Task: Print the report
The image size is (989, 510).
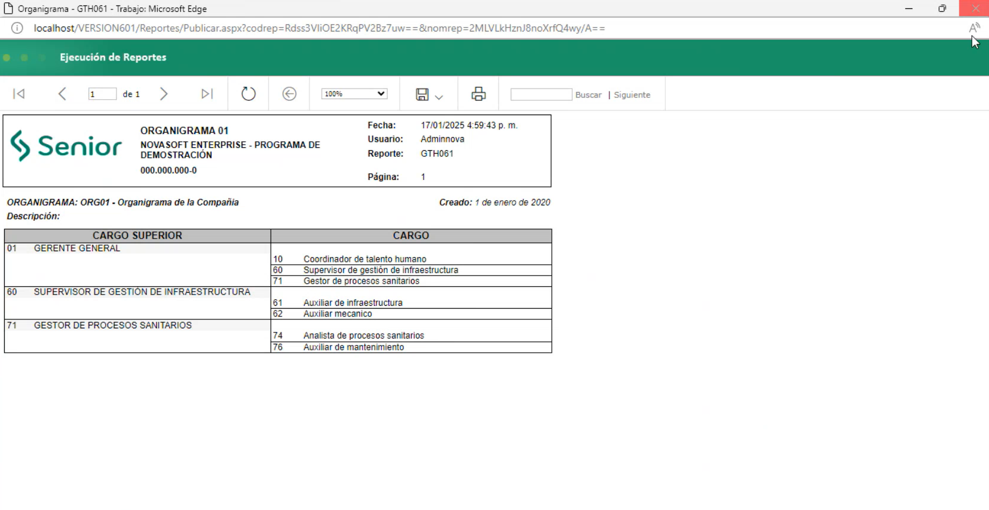Action: click(x=478, y=94)
